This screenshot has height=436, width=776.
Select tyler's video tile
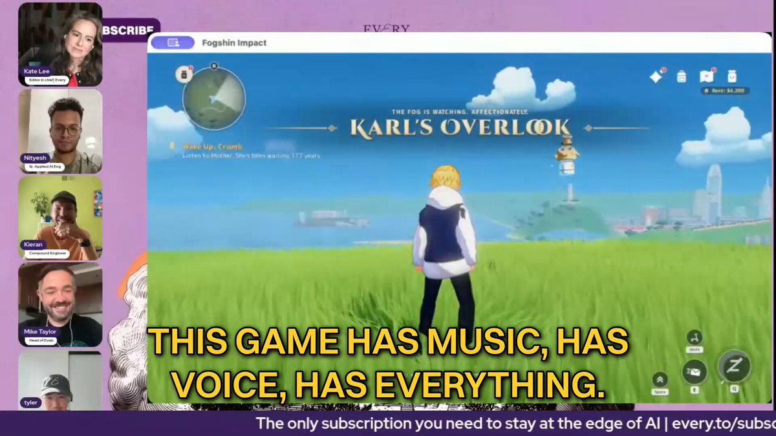[60, 380]
